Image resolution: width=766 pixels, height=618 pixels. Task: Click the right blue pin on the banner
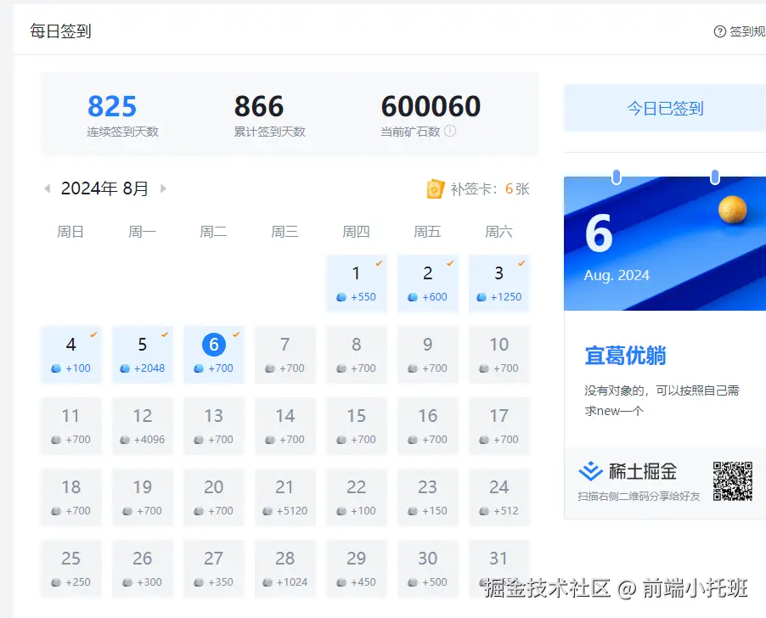714,177
